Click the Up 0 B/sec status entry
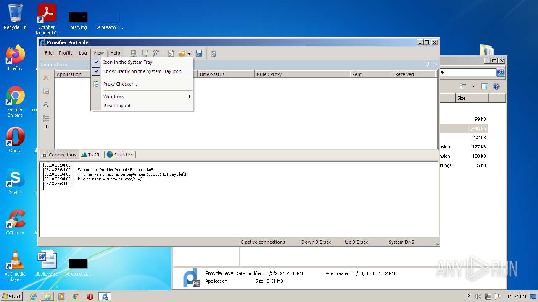Viewport: 538px width, 302px height. tap(356, 242)
